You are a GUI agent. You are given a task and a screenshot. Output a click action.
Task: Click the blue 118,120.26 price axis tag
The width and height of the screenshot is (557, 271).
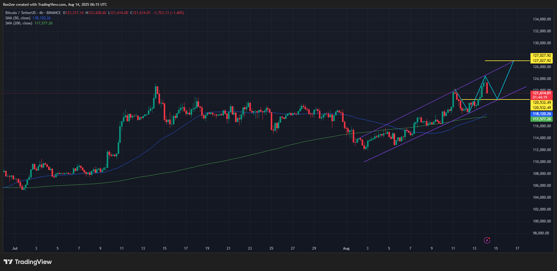541,114
